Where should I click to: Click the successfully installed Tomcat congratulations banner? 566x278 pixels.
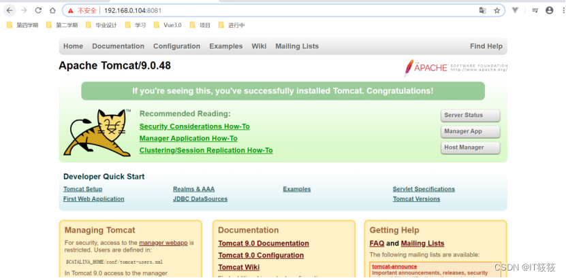pyautogui.click(x=283, y=91)
